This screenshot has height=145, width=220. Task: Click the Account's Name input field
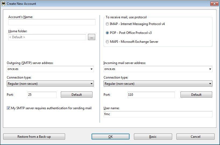pos(52,22)
